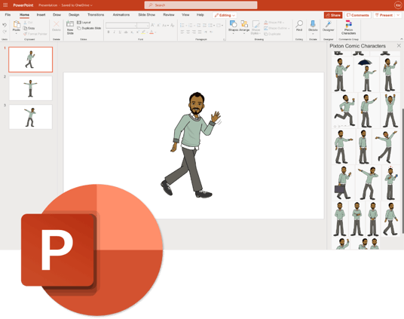404x319 pixels.
Task: Open the font size combo box
Action: coord(143,26)
